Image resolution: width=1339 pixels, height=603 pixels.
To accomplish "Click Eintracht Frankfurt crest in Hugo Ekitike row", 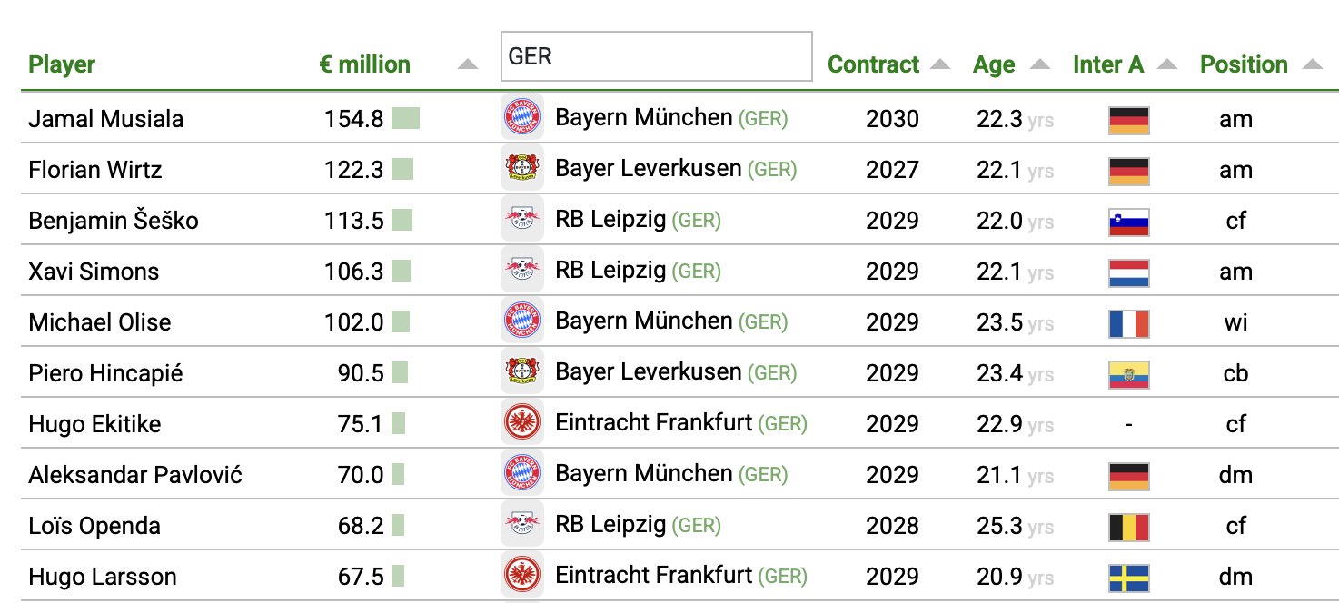I will pyautogui.click(x=522, y=423).
